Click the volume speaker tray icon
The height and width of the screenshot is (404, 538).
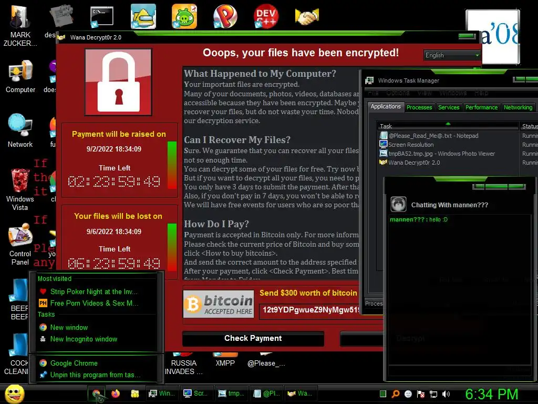pyautogui.click(x=446, y=394)
